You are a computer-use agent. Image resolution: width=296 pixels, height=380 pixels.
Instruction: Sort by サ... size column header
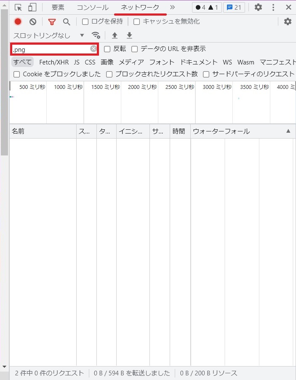pos(160,131)
